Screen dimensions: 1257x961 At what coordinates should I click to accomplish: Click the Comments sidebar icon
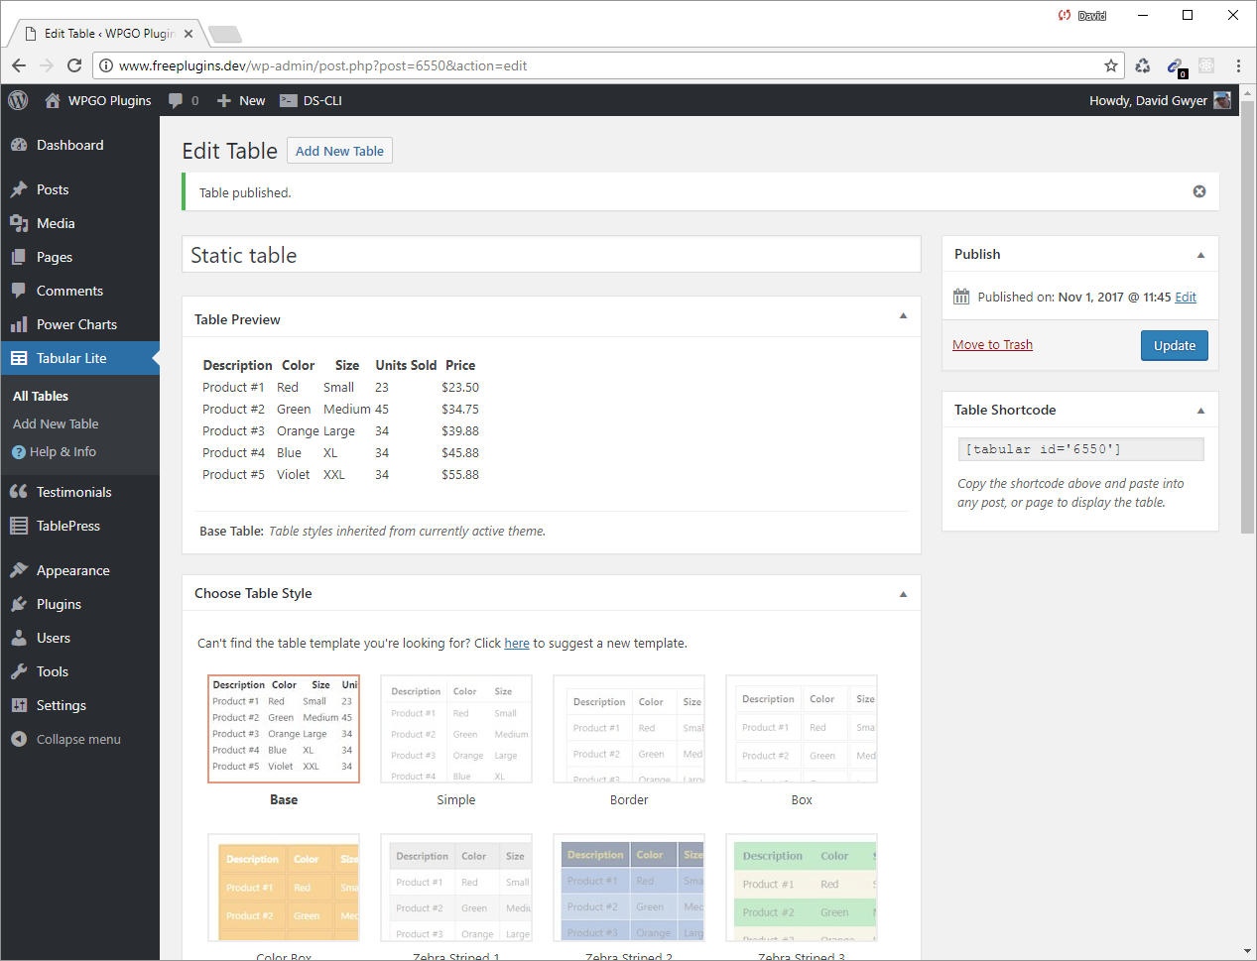(19, 291)
